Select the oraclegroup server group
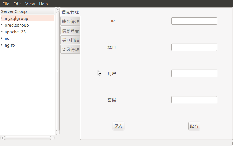Image resolution: width=233 pixels, height=146 pixels. [x=17, y=25]
